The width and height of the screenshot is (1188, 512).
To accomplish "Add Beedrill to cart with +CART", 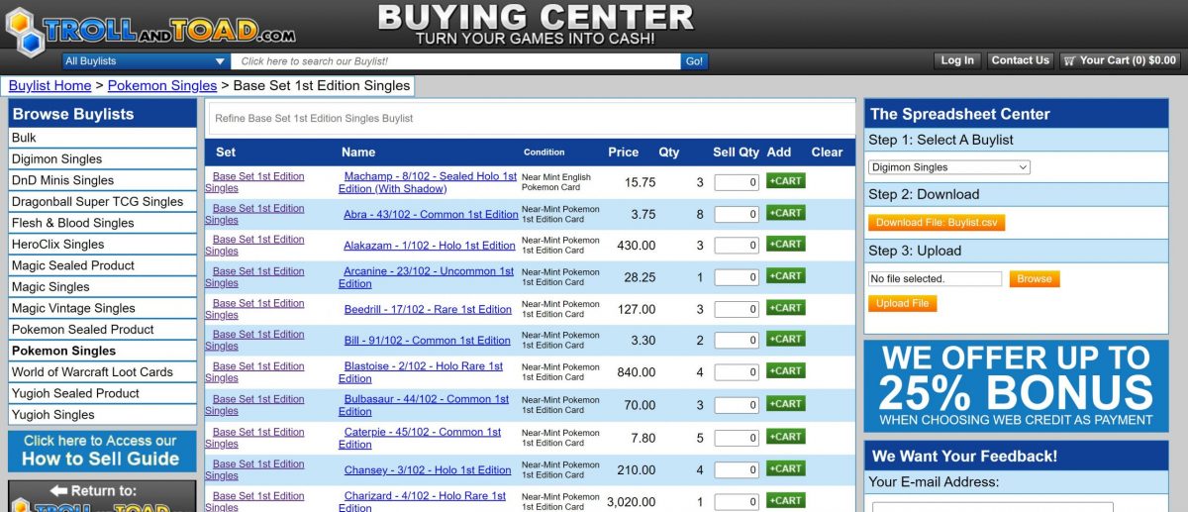I will coord(785,308).
